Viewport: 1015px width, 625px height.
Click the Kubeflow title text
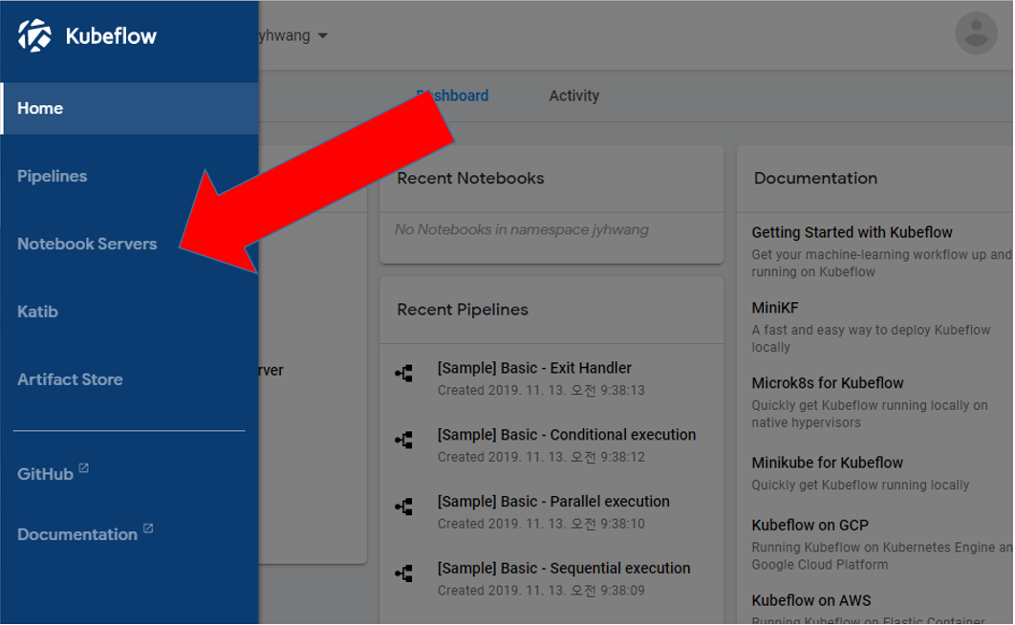(111, 36)
